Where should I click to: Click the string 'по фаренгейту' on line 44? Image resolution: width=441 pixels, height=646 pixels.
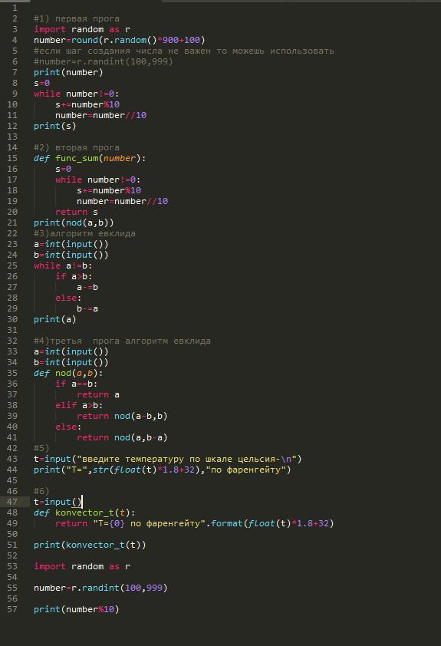[x=248, y=470]
